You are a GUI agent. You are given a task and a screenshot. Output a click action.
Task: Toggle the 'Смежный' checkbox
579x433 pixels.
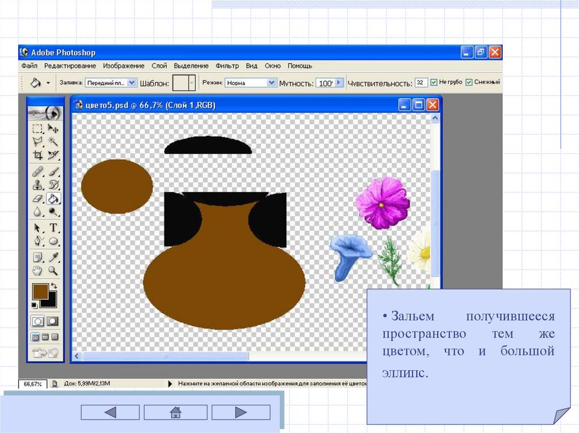[x=468, y=82]
